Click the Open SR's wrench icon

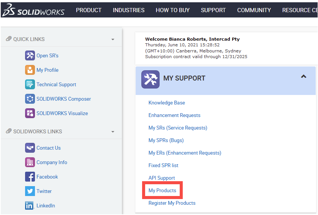pos(30,55)
